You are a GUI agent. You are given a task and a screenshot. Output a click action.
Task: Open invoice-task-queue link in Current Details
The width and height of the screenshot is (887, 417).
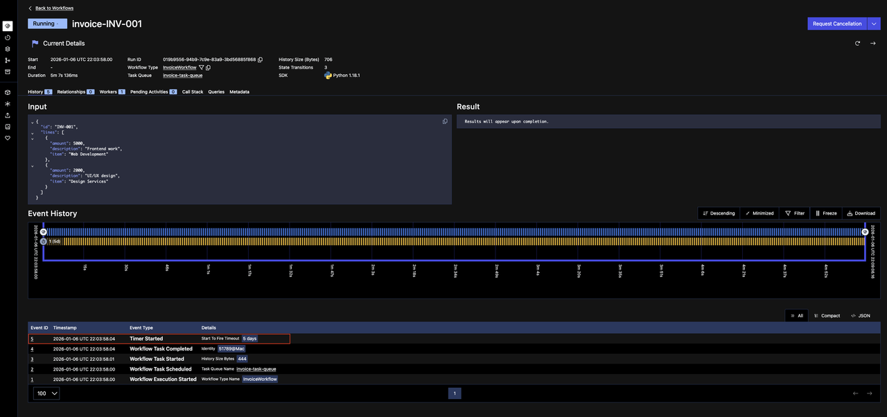coord(183,75)
